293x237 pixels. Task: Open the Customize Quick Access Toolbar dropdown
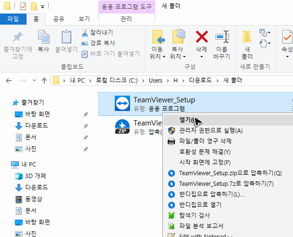pyautogui.click(x=42, y=7)
